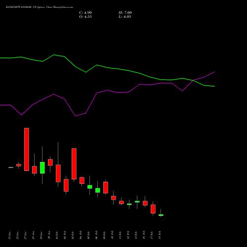Click the 12 Feb date label
Image resolution: width=247 pixels, height=247 pixels.
coord(128,235)
